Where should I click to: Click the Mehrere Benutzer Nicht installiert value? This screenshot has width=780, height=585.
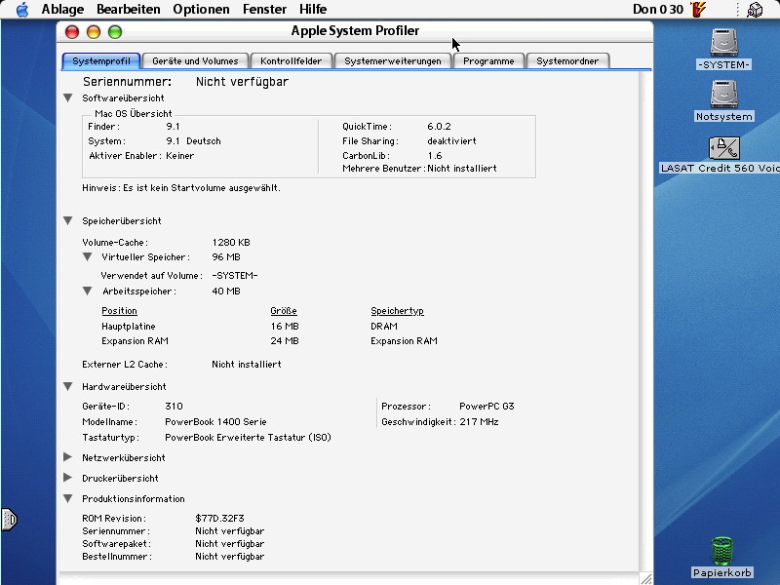tap(462, 169)
